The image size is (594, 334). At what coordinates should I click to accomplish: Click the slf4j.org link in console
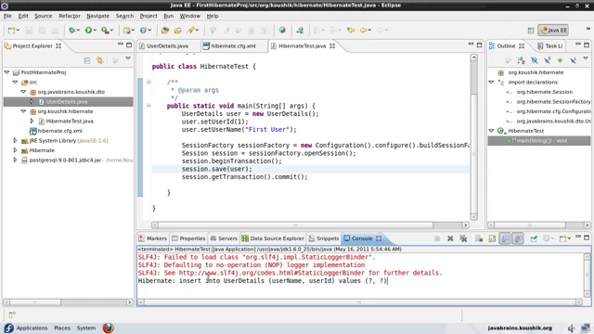click(x=272, y=273)
